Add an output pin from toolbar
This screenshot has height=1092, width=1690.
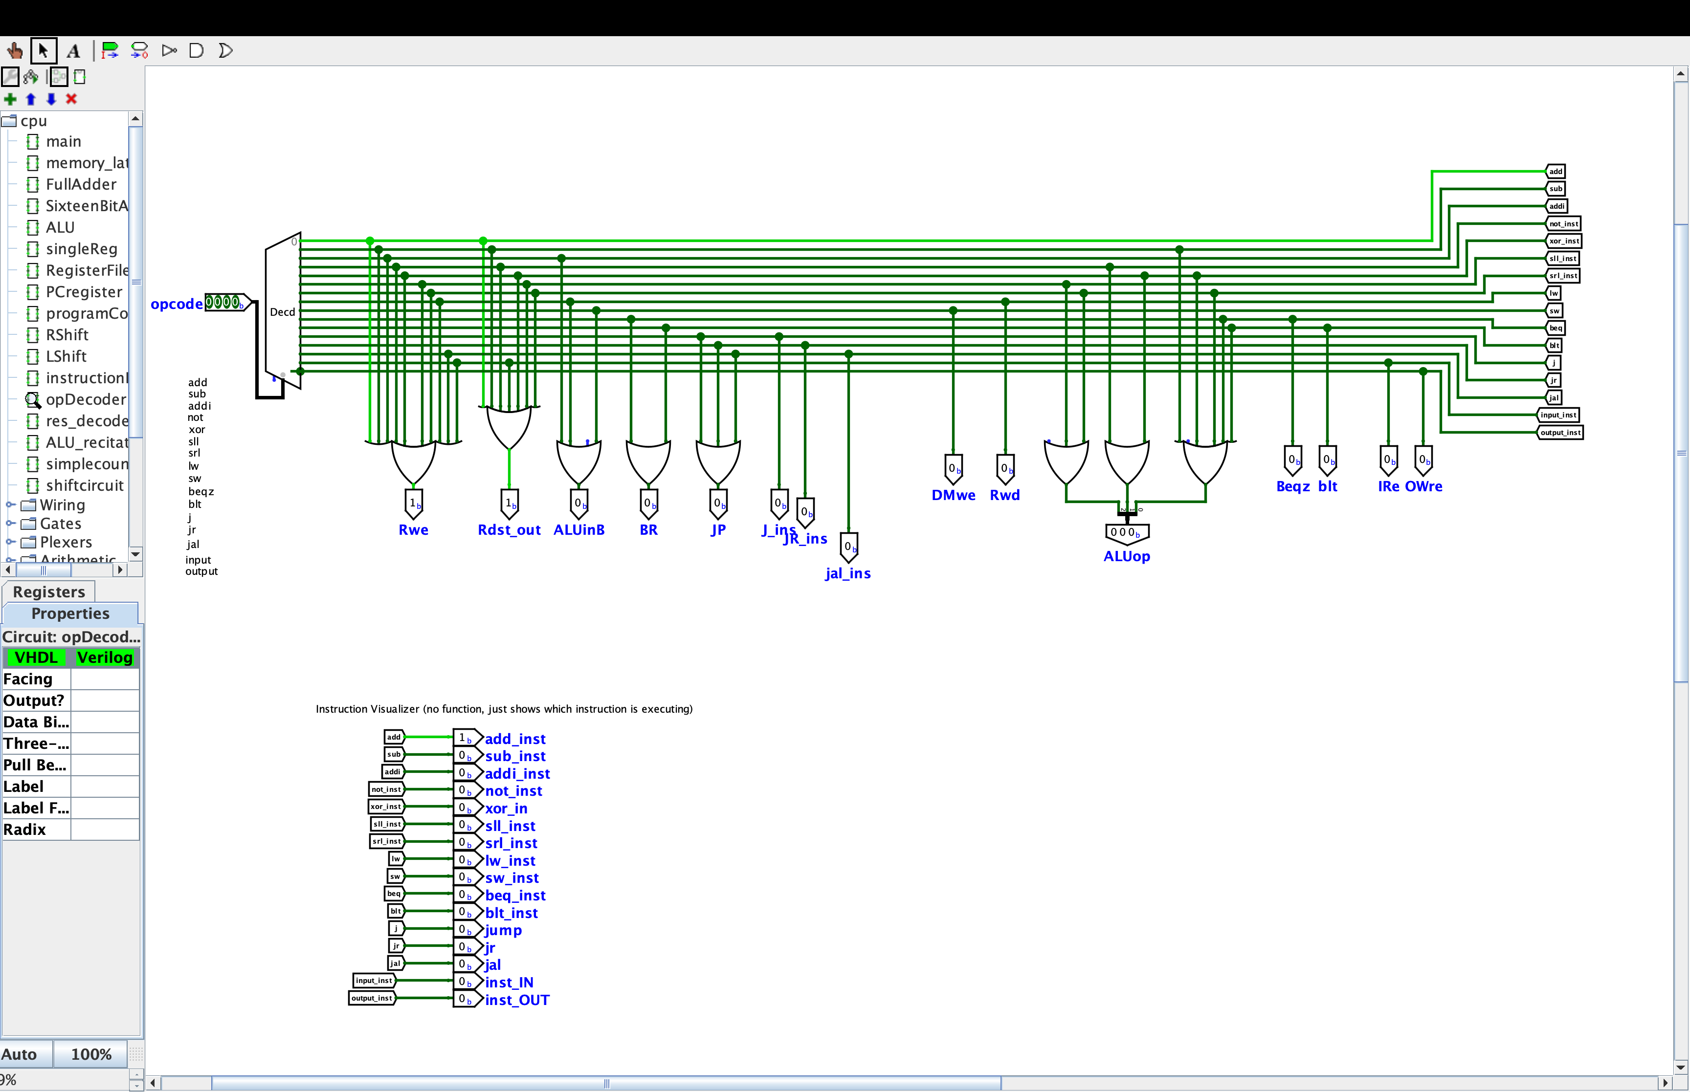(x=140, y=50)
